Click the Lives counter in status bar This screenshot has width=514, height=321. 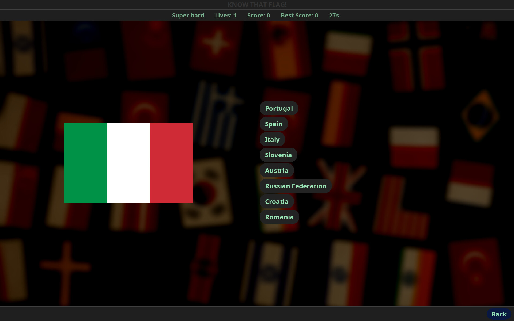(225, 15)
